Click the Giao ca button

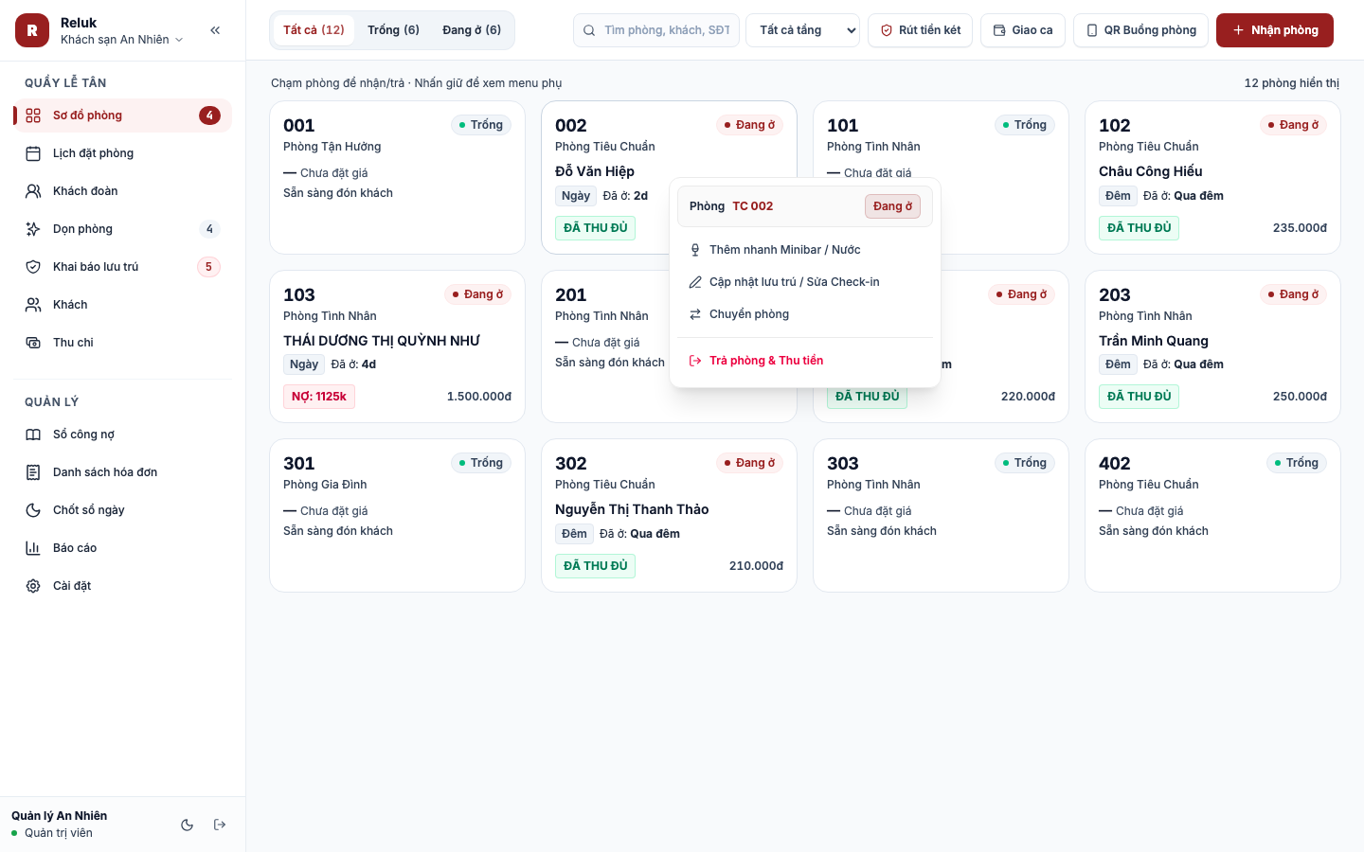click(x=1023, y=30)
